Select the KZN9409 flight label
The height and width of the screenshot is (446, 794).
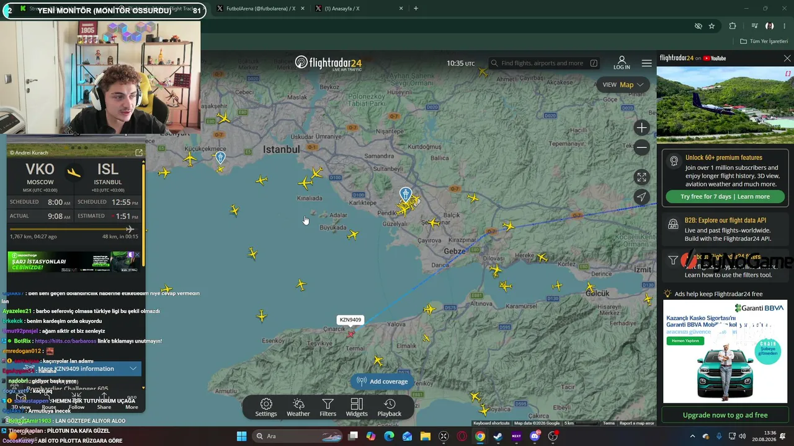[x=350, y=320]
